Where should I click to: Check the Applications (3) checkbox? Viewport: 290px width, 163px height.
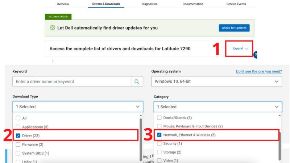(18, 127)
